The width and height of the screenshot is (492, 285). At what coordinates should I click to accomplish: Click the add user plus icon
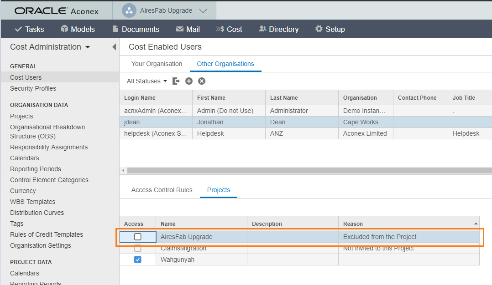[x=189, y=81]
